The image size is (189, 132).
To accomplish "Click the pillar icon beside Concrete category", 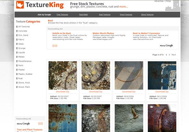I will (x=17, y=31).
